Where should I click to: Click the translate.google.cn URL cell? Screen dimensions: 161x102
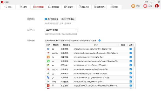tap(91, 78)
